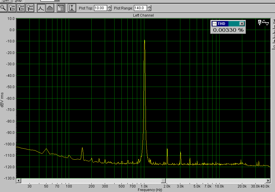Viewport: 275px width, 192px height.
Task: Click the 1 kHz fundamental peak top
Action: 144,40
